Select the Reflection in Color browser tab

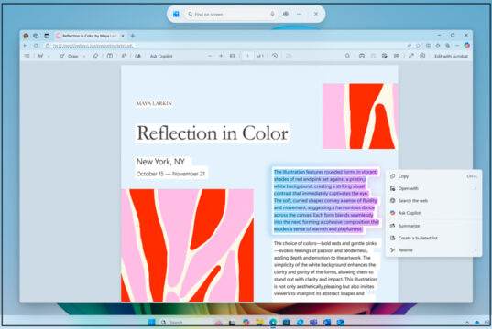[90, 36]
